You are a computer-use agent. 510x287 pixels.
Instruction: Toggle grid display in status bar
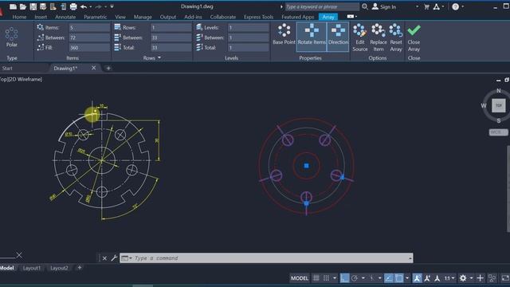(316, 278)
